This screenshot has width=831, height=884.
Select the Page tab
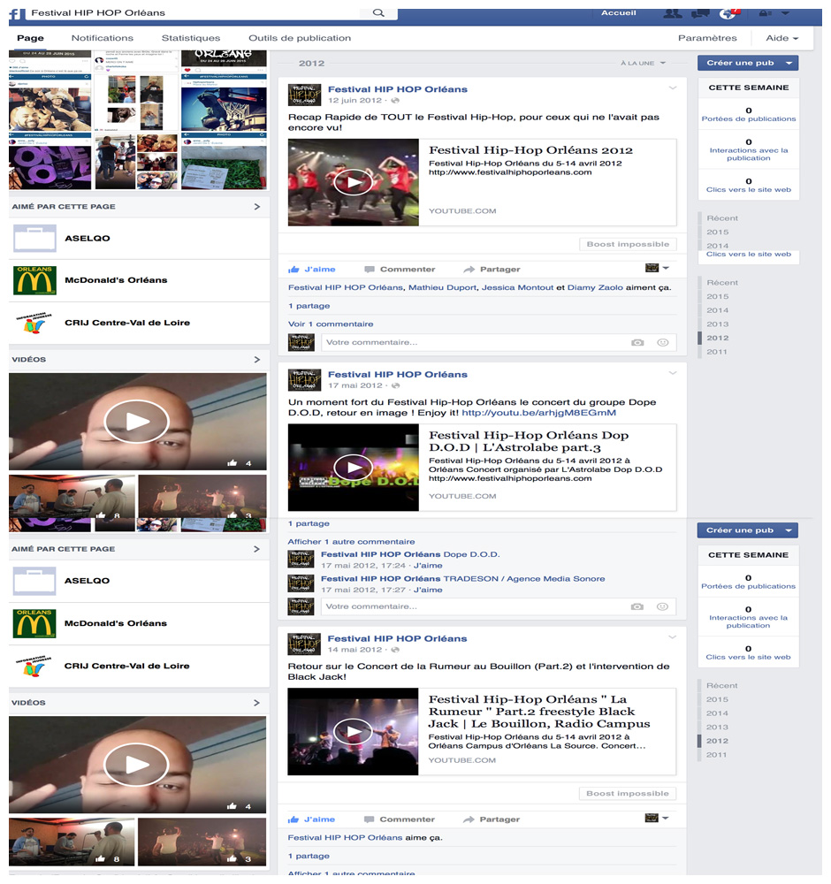[30, 38]
